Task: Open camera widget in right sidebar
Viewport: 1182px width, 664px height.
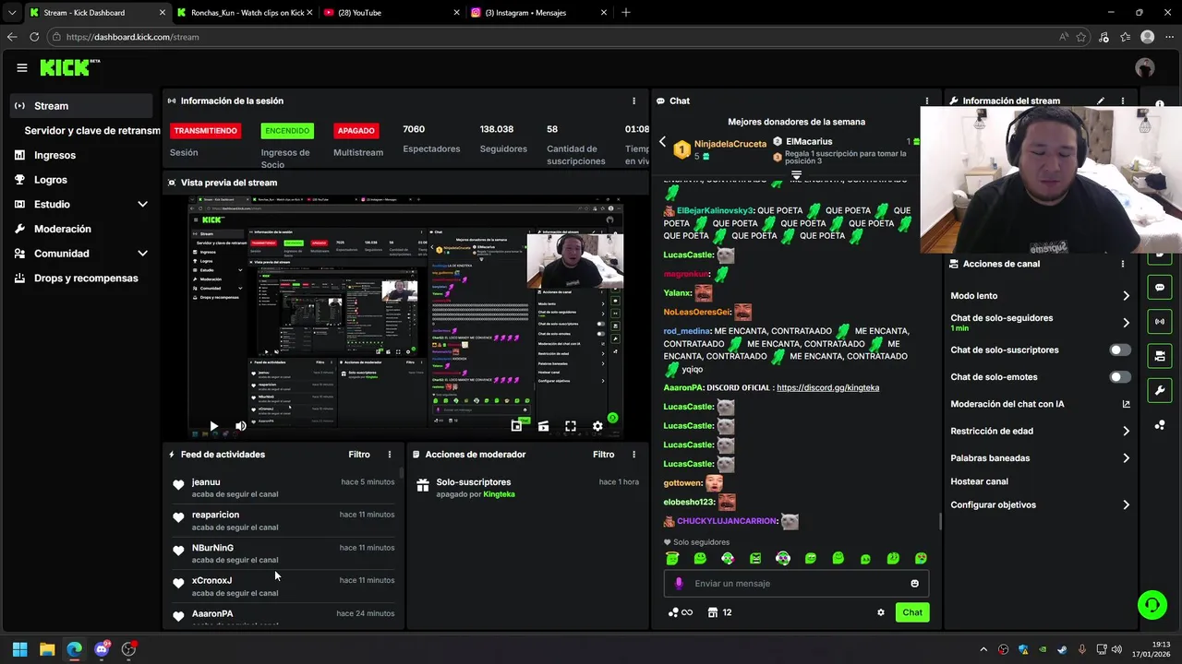Action: pyautogui.click(x=1160, y=356)
